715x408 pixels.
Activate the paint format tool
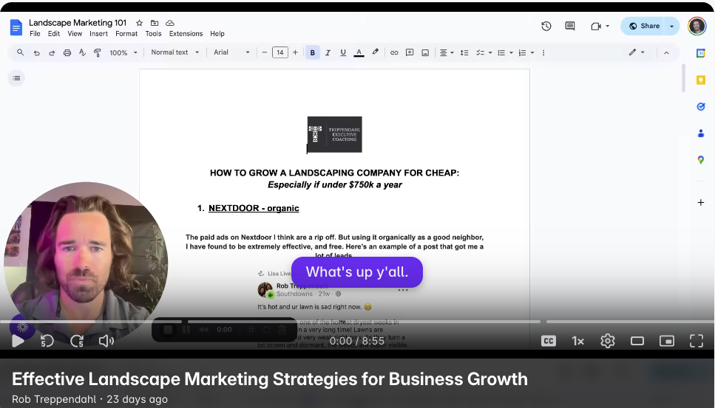tap(97, 52)
